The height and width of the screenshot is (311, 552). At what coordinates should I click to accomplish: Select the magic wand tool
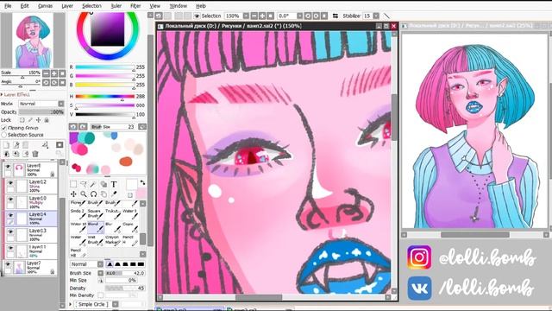click(x=93, y=184)
